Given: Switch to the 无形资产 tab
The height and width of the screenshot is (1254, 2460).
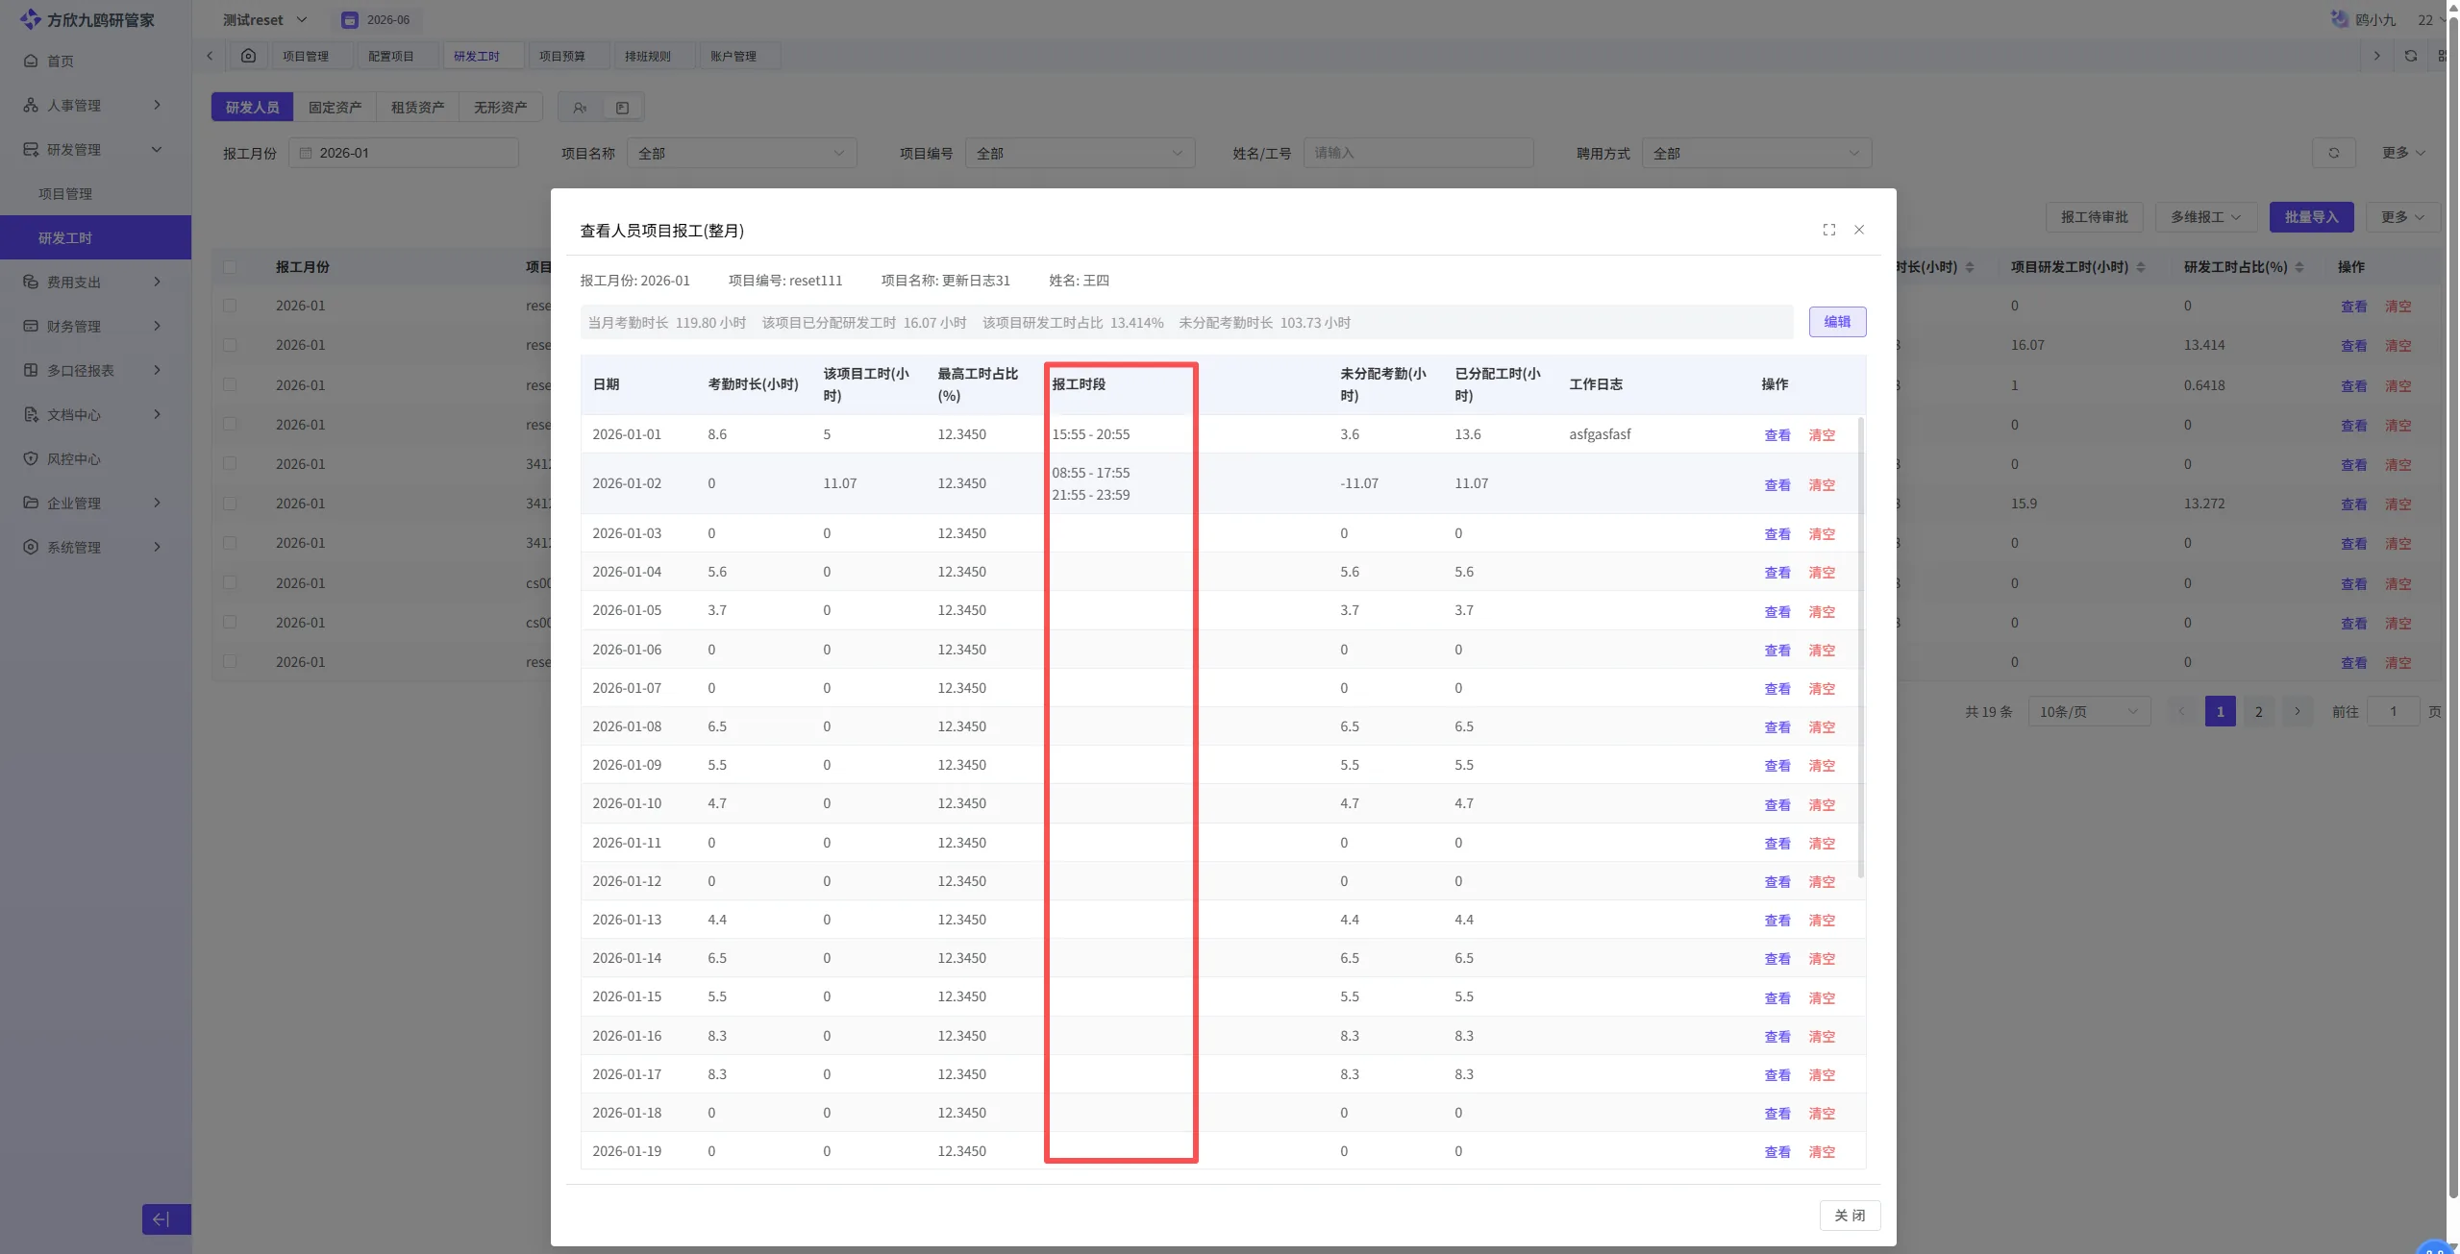Looking at the screenshot, I should pyautogui.click(x=500, y=108).
